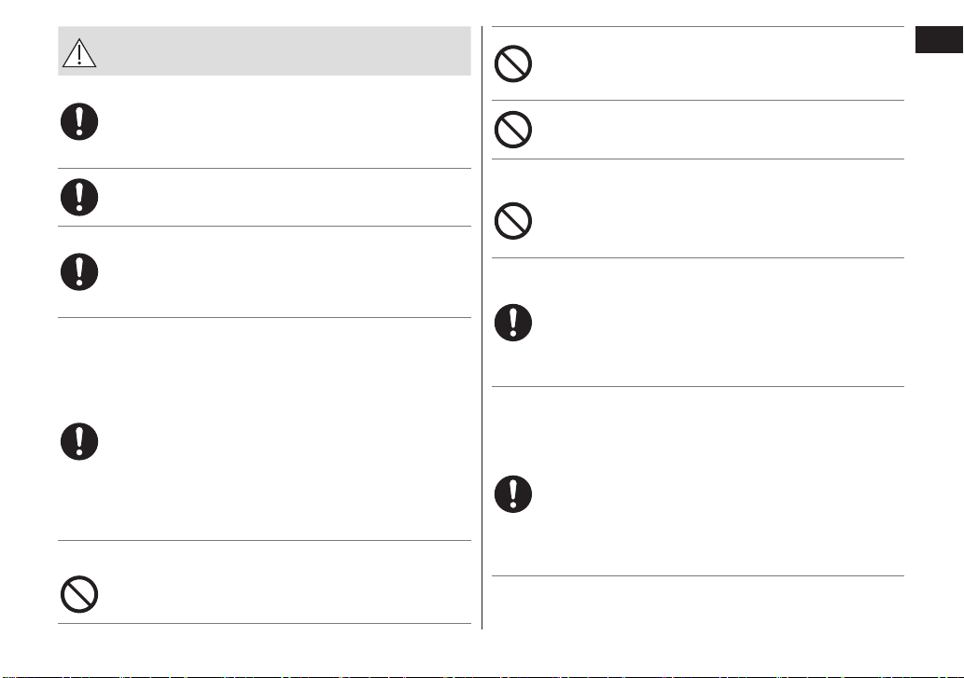
Task: Select the topmost exclamation icon in left column
Action: tap(79, 121)
